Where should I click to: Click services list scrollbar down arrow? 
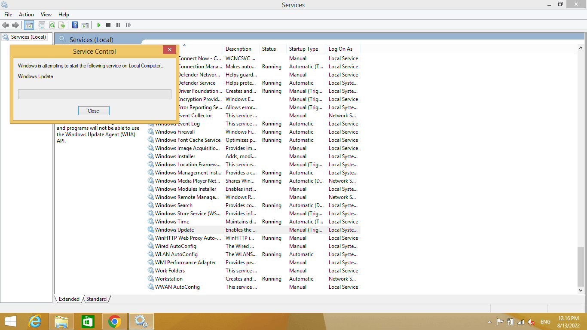pyautogui.click(x=581, y=290)
